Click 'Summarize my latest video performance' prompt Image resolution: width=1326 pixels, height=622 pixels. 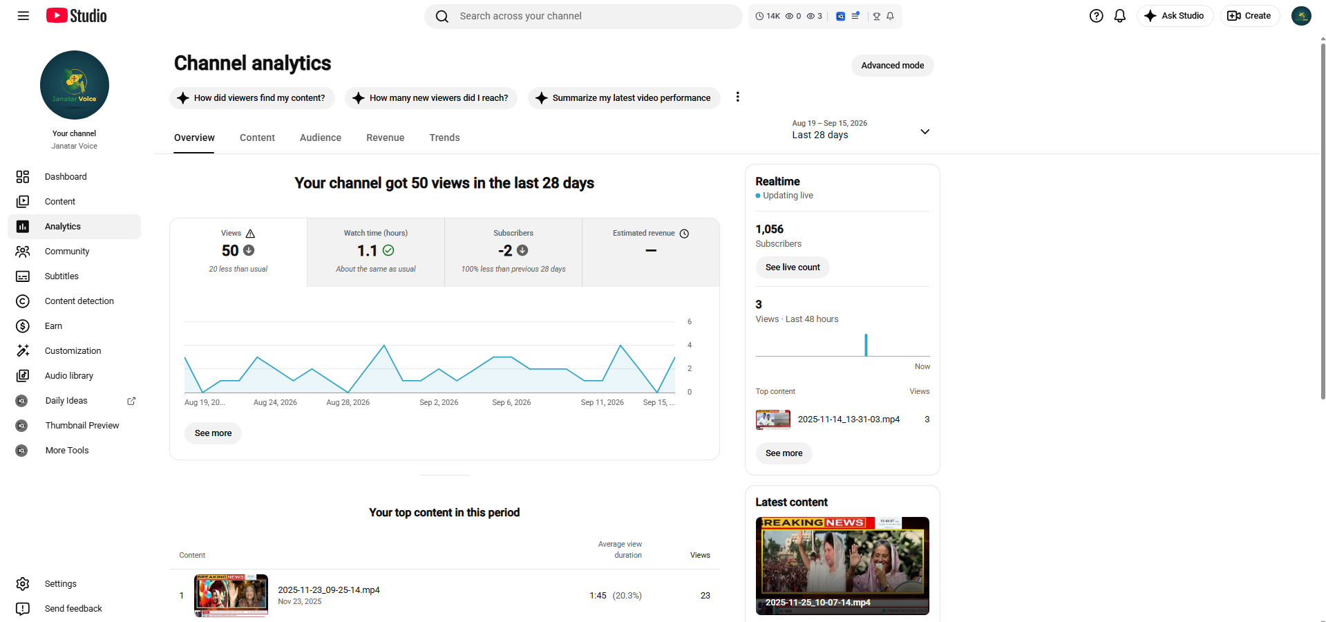624,98
